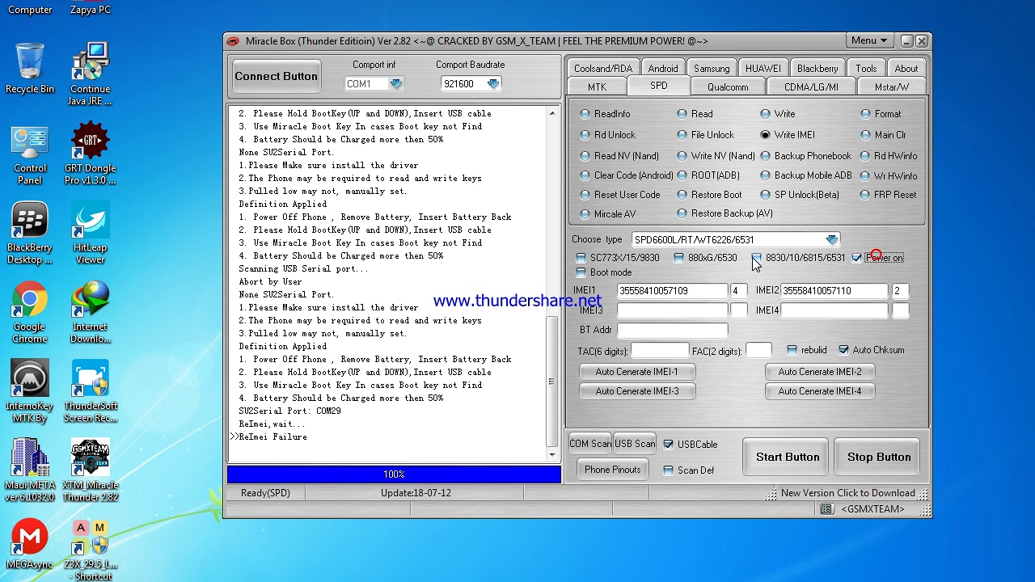The height and width of the screenshot is (582, 1035).
Task: Switch to the MTK tab
Action: pos(597,86)
